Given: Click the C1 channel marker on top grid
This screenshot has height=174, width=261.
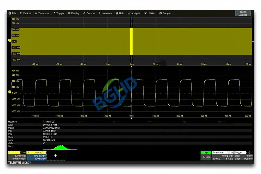Looking at the screenshot, I should [x=9, y=40].
